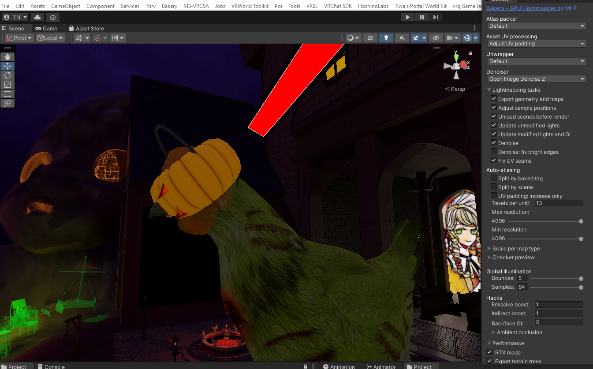The image size is (593, 369).
Task: Click the Scene view camera settings icon
Action: pos(449,38)
